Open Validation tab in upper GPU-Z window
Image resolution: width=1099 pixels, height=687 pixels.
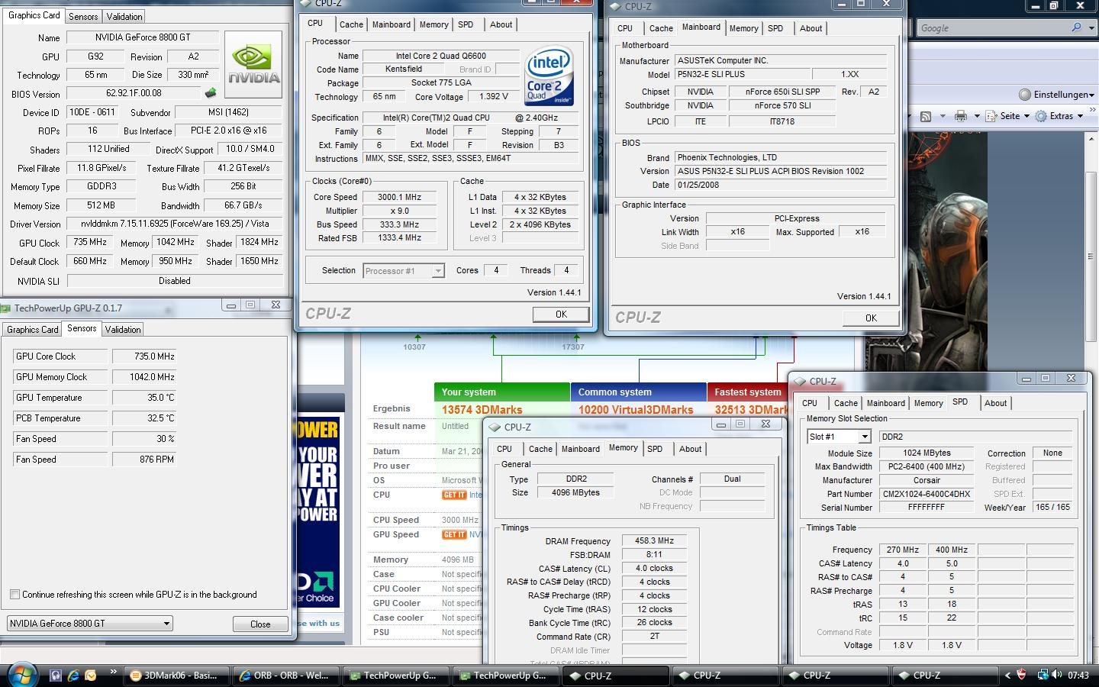click(124, 16)
